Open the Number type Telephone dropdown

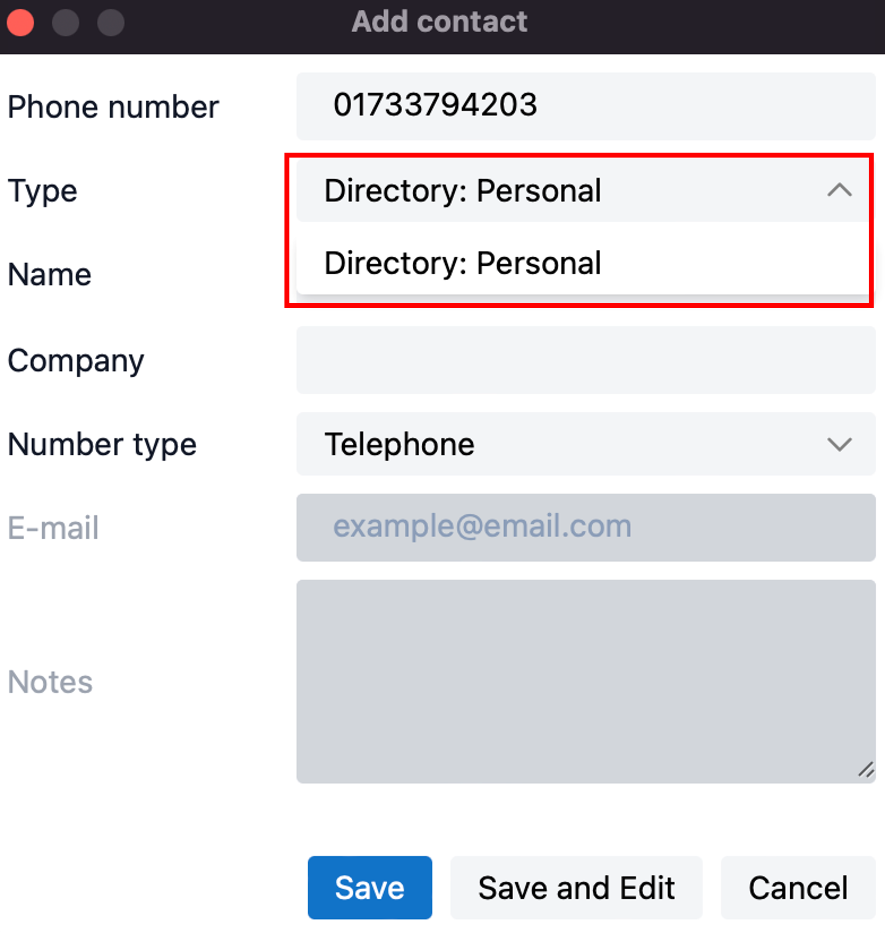(586, 444)
